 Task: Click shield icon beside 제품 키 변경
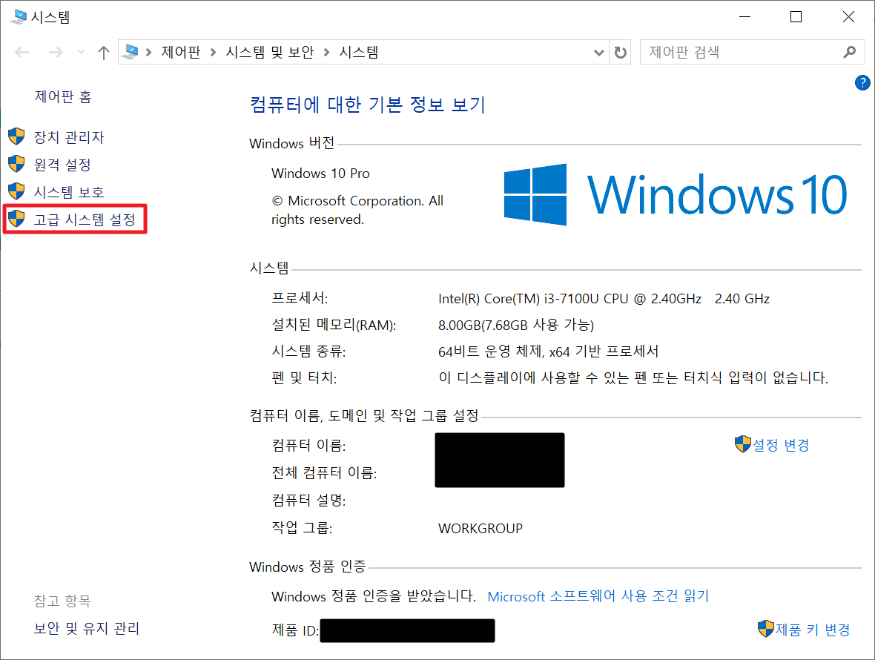tap(765, 629)
